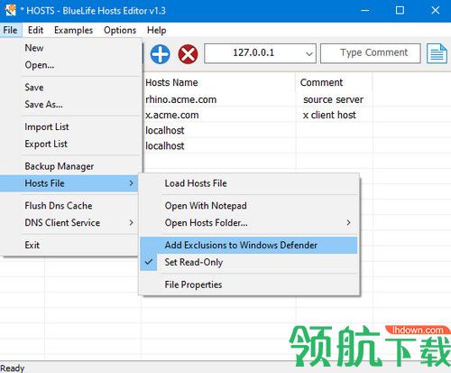Open the Options menu
451x373 pixels.
pyautogui.click(x=120, y=30)
